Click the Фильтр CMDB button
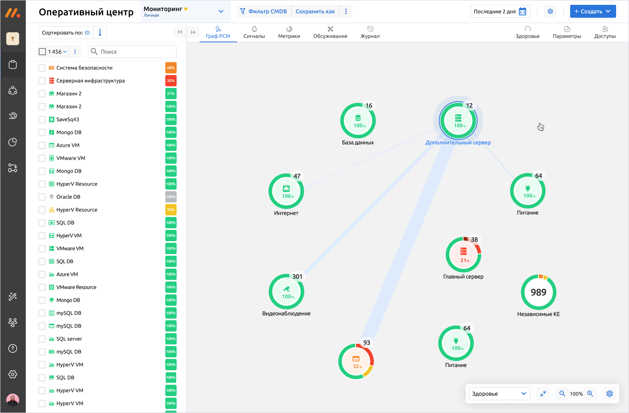This screenshot has height=413, width=629. pyautogui.click(x=263, y=11)
